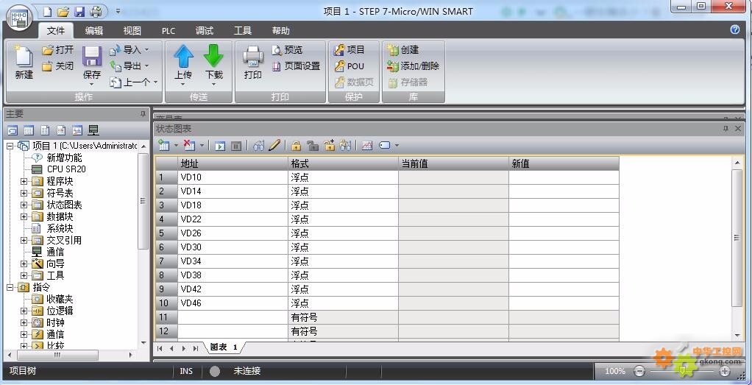The image size is (752, 385).
Task: Click the 项目 protection key icon
Action: point(339,50)
